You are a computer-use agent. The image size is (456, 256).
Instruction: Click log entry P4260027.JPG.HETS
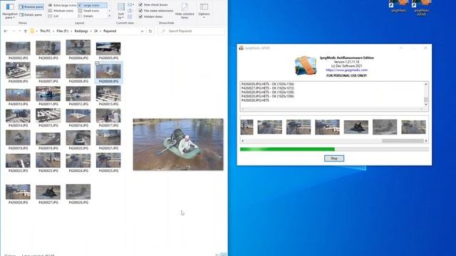268,88
